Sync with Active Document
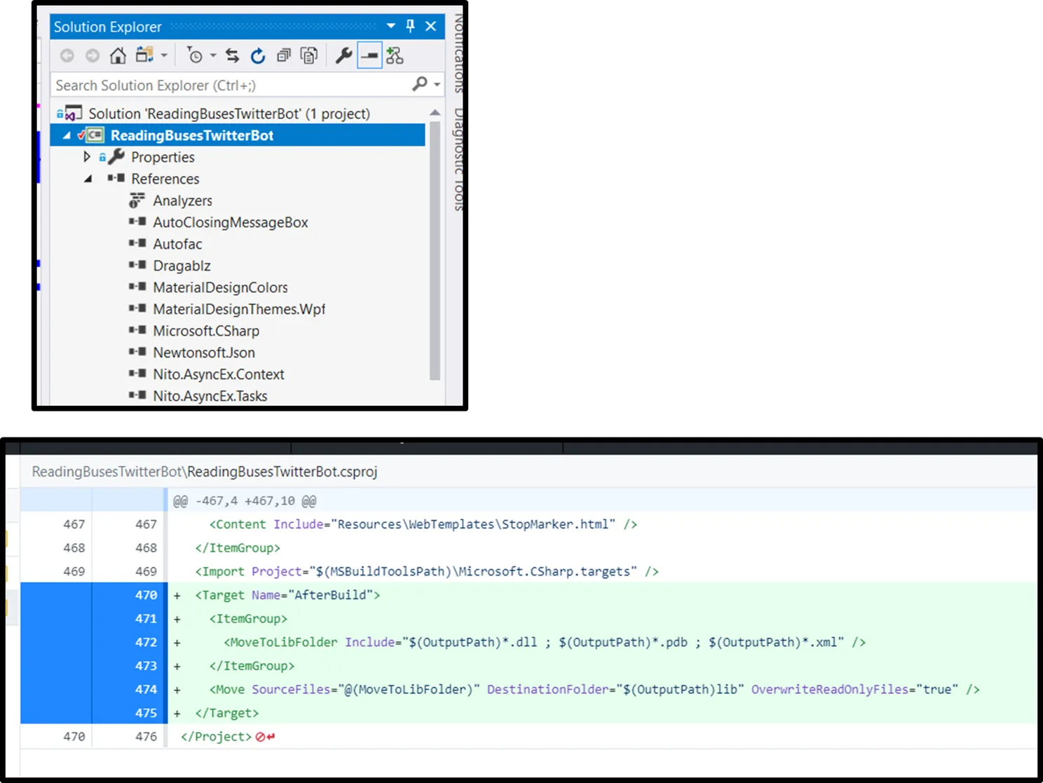 233,55
